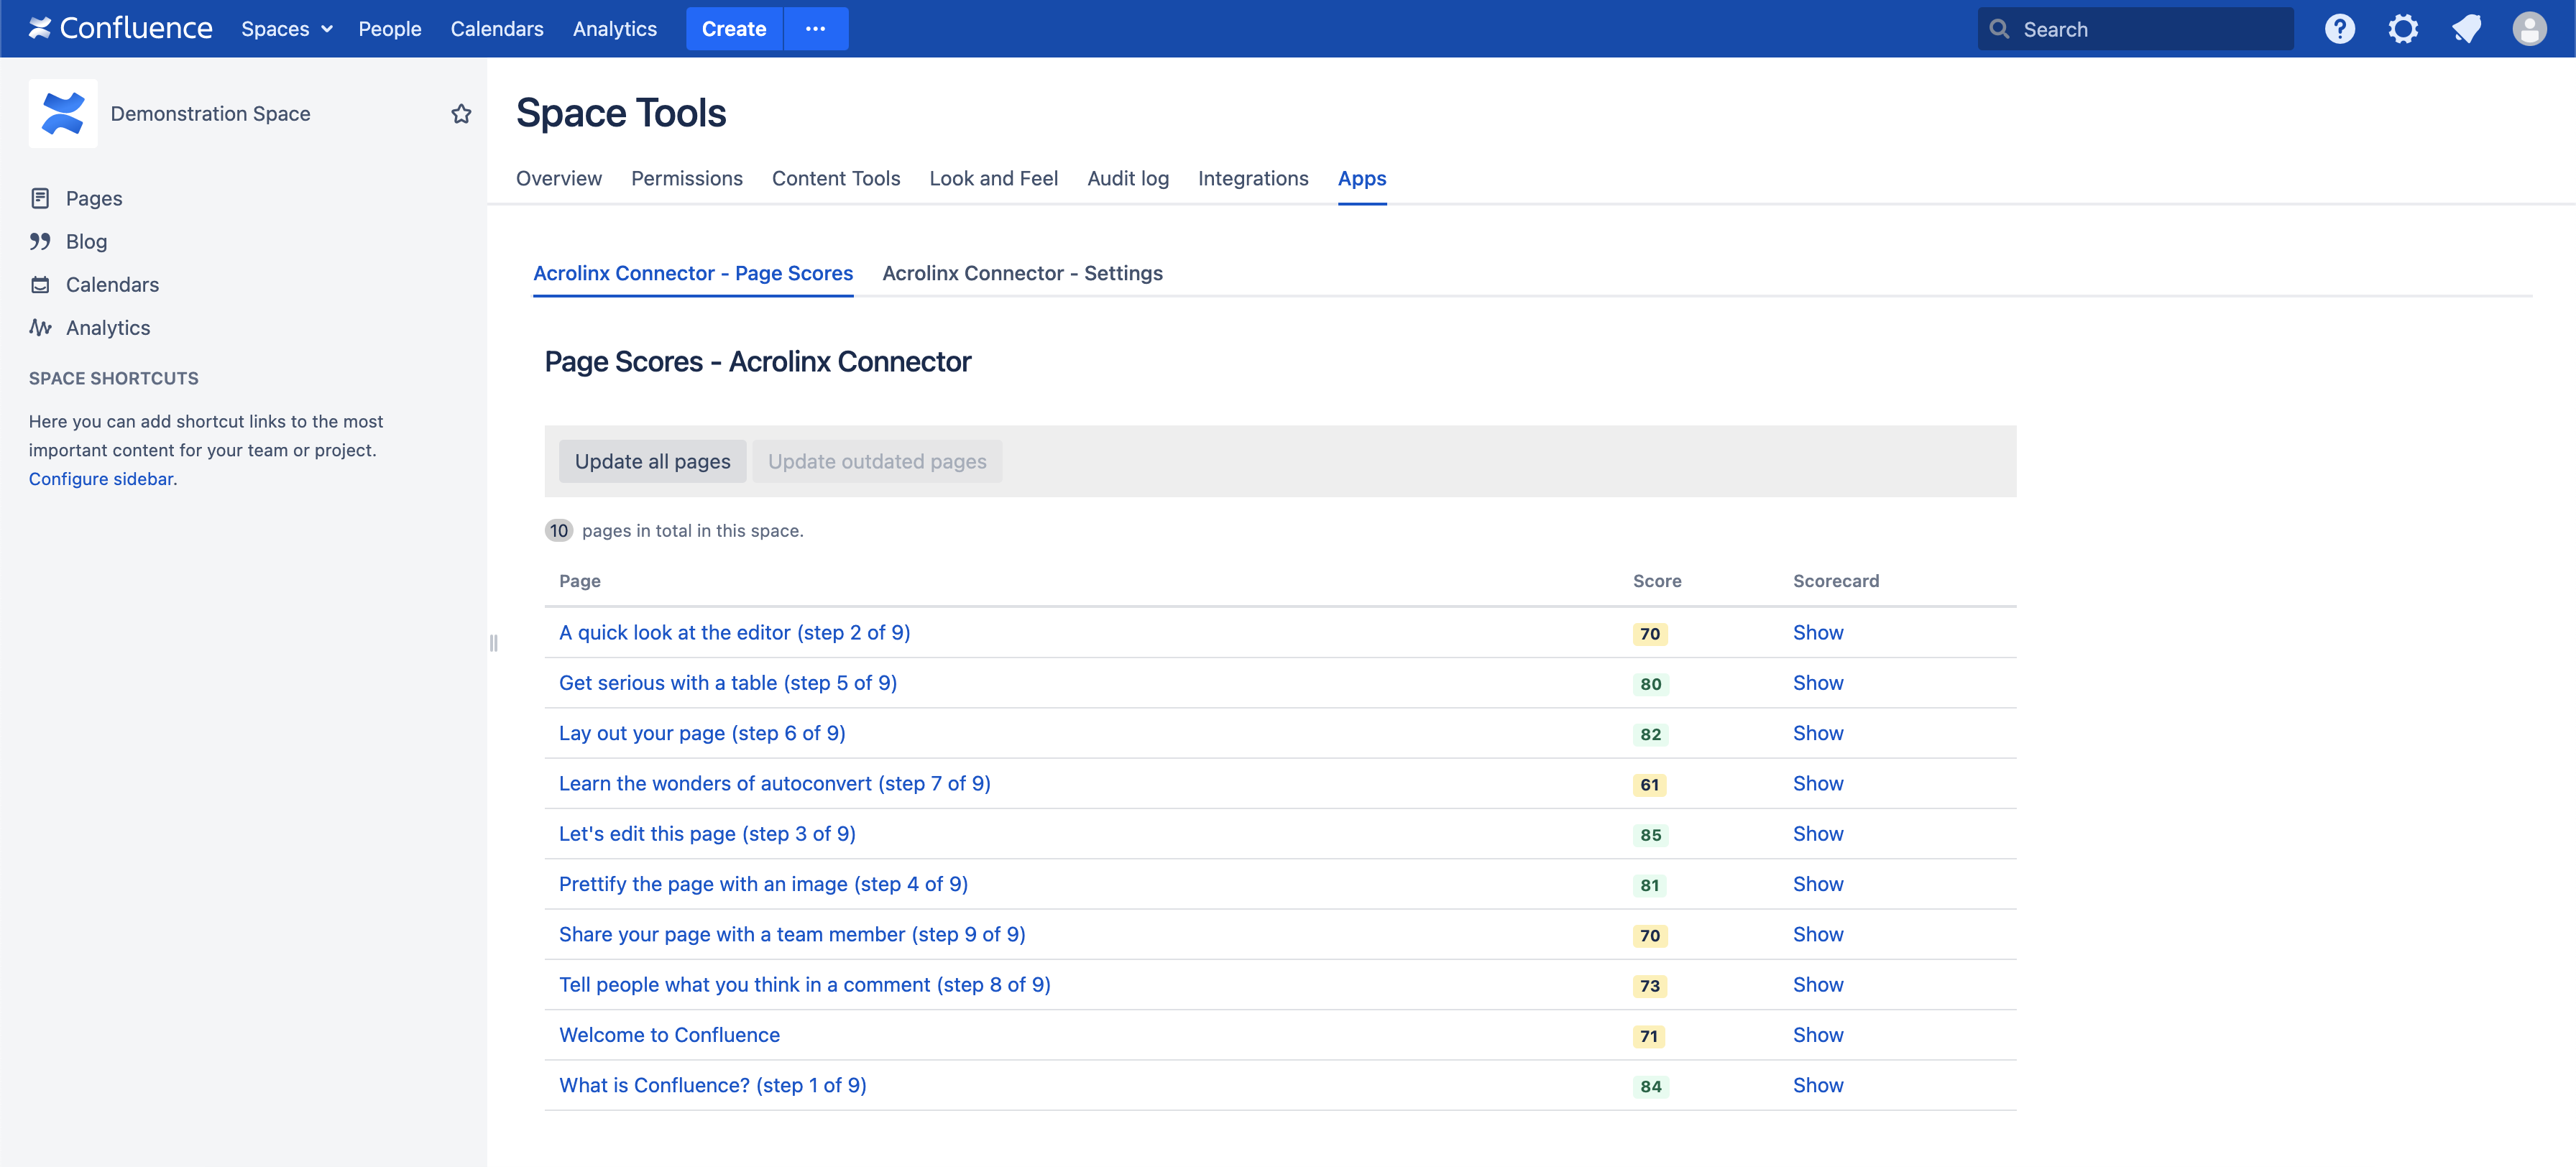Open Tell people what you think page

(804, 984)
